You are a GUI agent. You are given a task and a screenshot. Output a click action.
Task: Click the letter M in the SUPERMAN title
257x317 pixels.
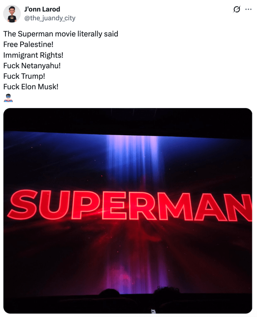point(175,206)
